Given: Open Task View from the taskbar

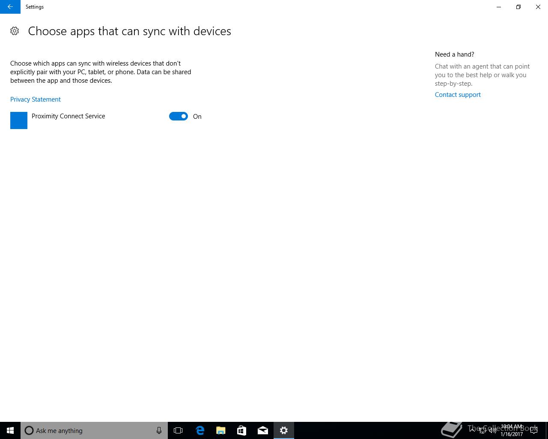Looking at the screenshot, I should (x=178, y=430).
